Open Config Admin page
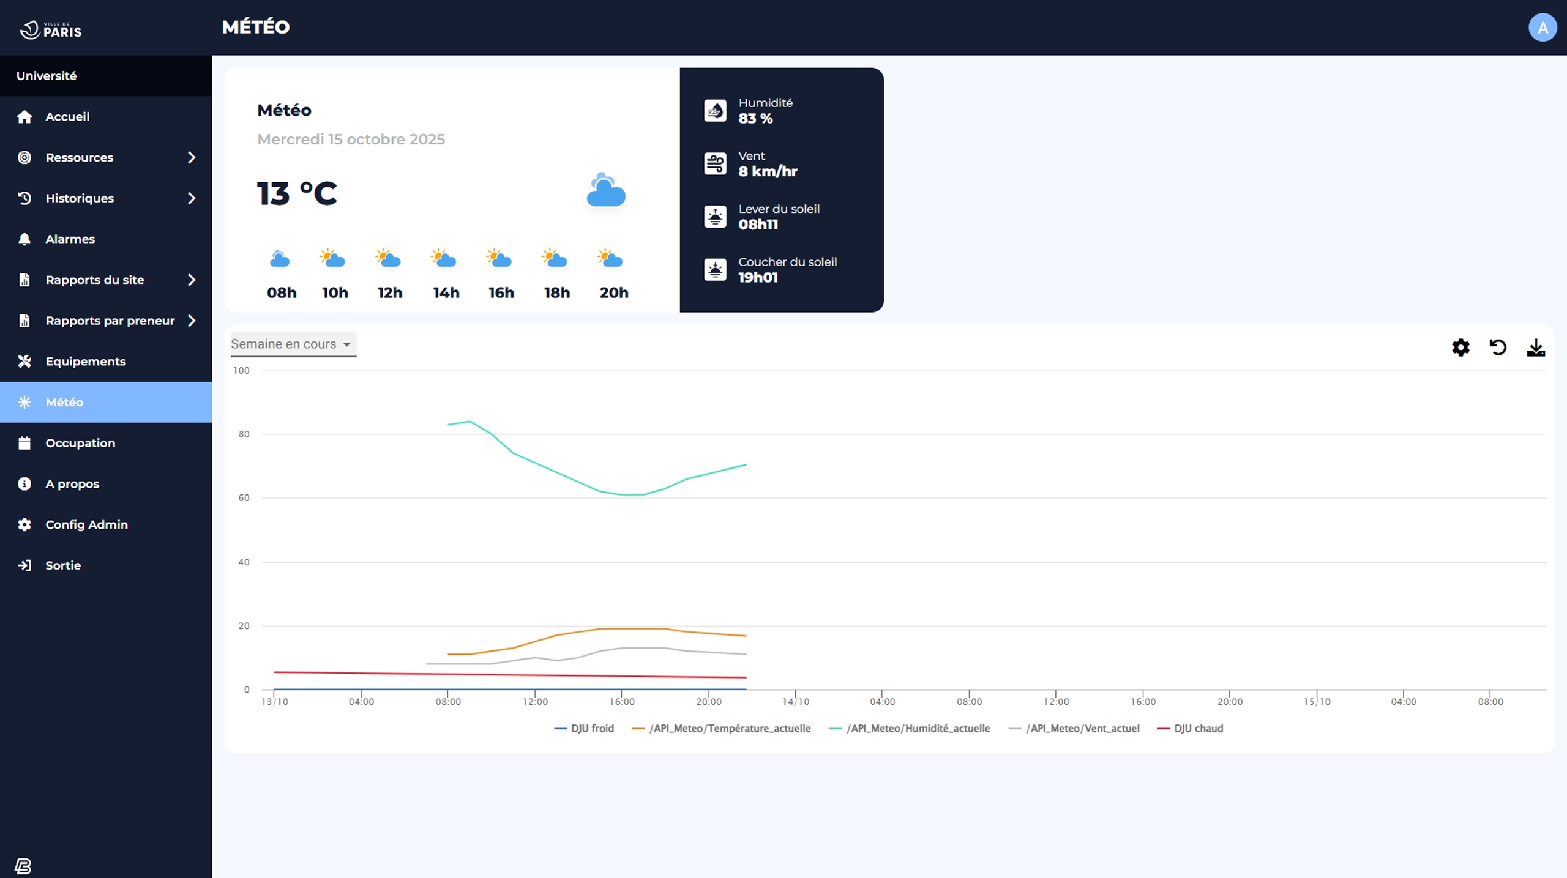Image resolution: width=1567 pixels, height=878 pixels. pos(86,524)
